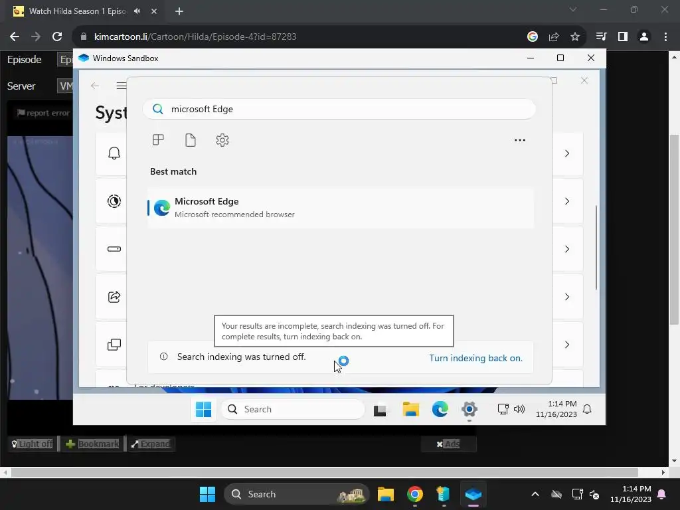This screenshot has height=510, width=680.
Task: Open host Windows Start button
Action: click(x=207, y=494)
